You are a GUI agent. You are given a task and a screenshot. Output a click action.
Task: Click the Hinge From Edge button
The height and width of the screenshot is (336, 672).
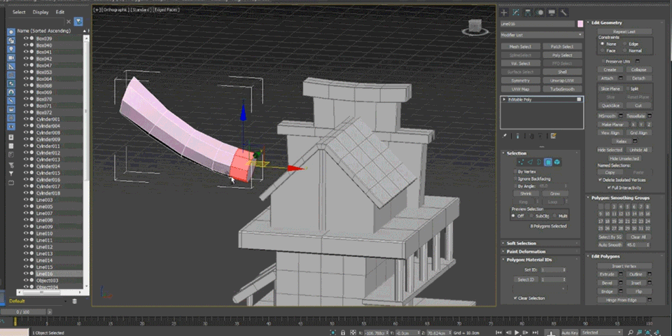(622, 300)
